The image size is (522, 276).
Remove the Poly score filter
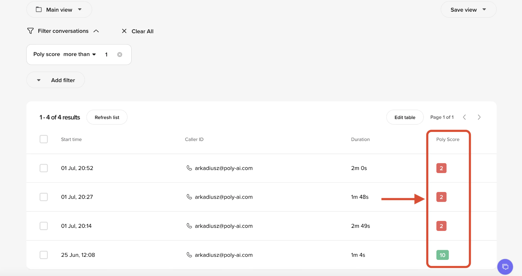120,55
